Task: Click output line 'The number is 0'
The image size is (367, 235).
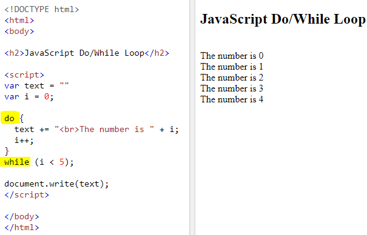Action: tap(232, 56)
